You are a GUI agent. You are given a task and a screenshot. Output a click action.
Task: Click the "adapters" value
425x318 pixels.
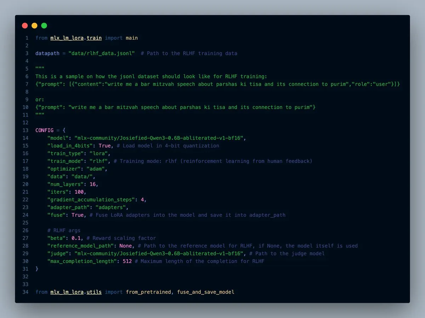[x=111, y=207]
